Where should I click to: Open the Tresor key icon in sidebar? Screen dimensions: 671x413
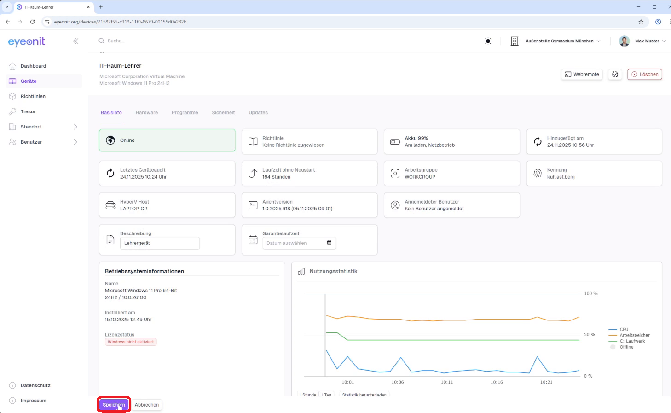point(12,111)
